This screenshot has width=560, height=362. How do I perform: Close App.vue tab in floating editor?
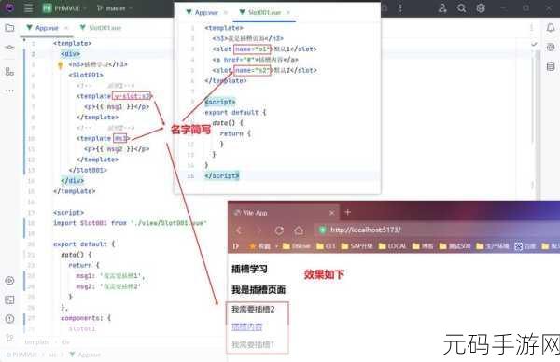point(225,12)
